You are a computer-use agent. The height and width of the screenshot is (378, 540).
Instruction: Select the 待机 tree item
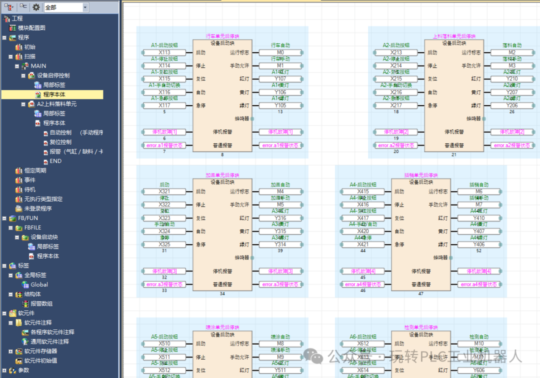point(30,189)
